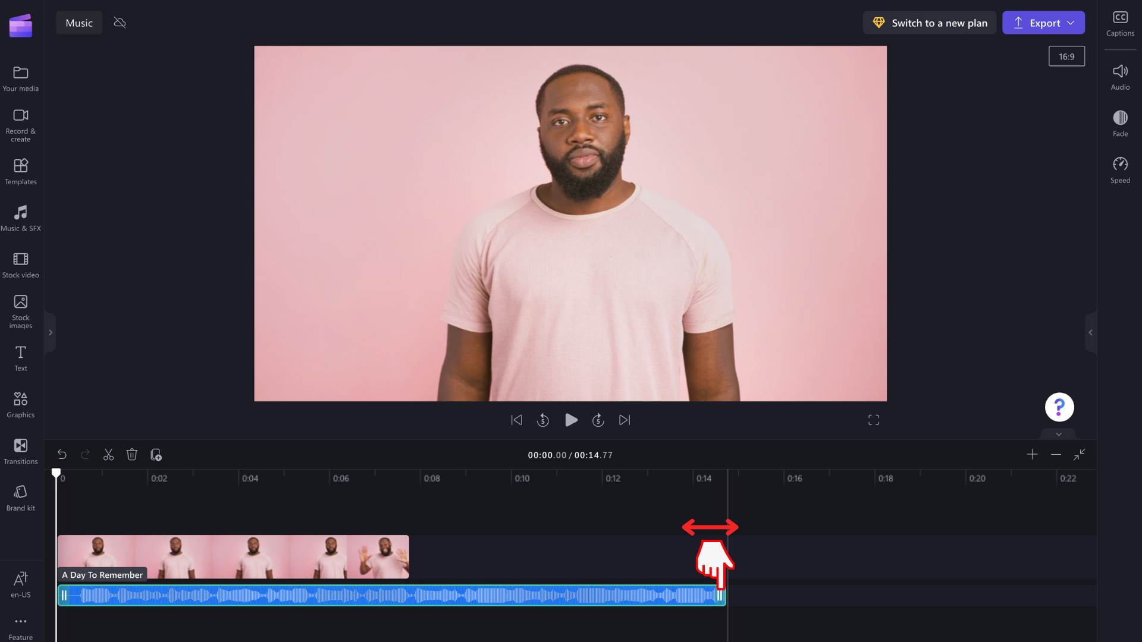Open the Text tool panel
The width and height of the screenshot is (1142, 642).
pyautogui.click(x=20, y=358)
